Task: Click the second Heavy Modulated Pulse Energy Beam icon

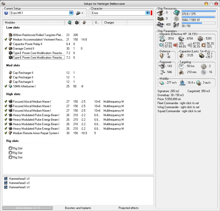Action: click(x=10, y=119)
